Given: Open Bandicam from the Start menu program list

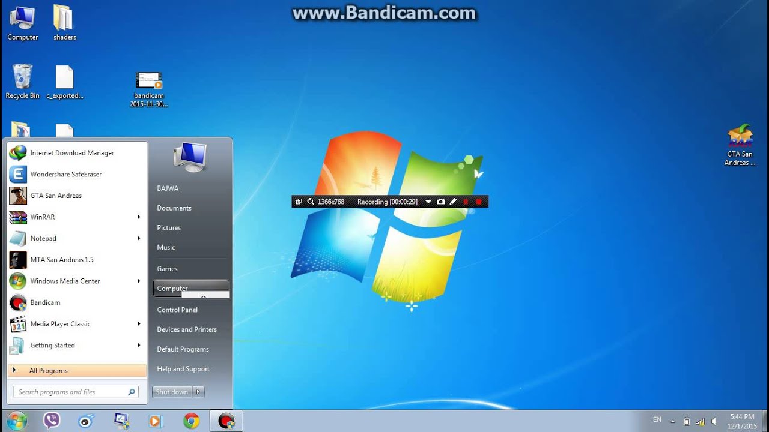Looking at the screenshot, I should pos(77,302).
